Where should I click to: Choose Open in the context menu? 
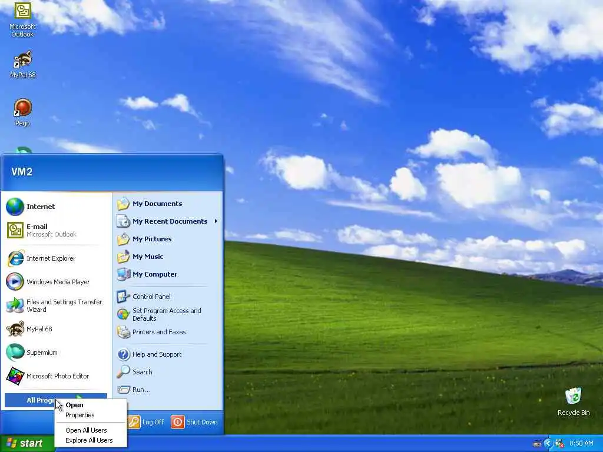point(91,405)
